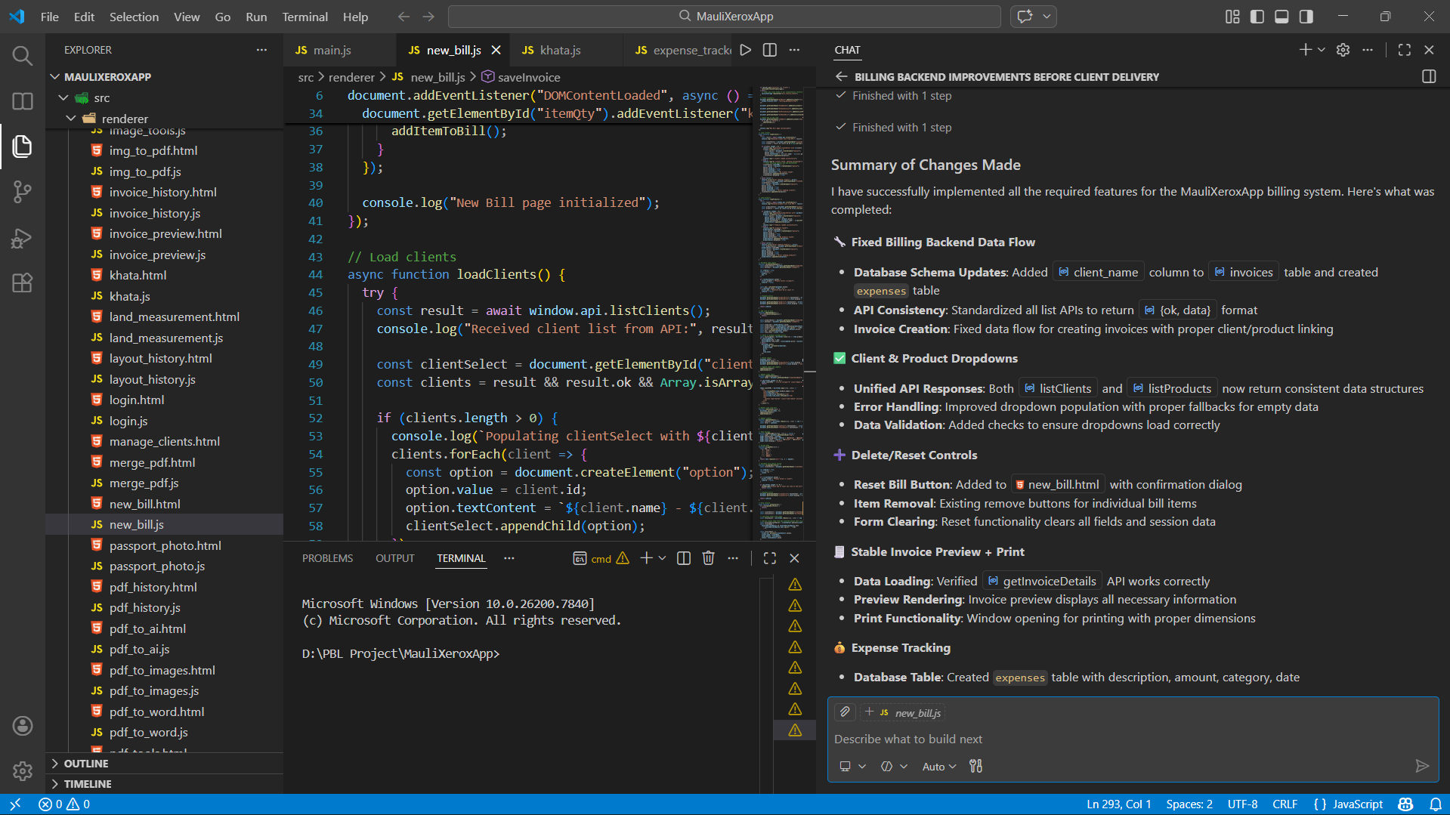Toggle the bottom panel visibility
This screenshot has height=815, width=1450.
pos(1282,16)
